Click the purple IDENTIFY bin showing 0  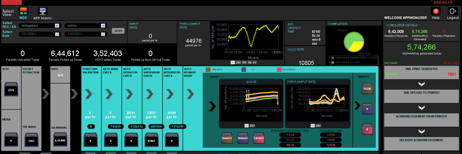click(367, 108)
